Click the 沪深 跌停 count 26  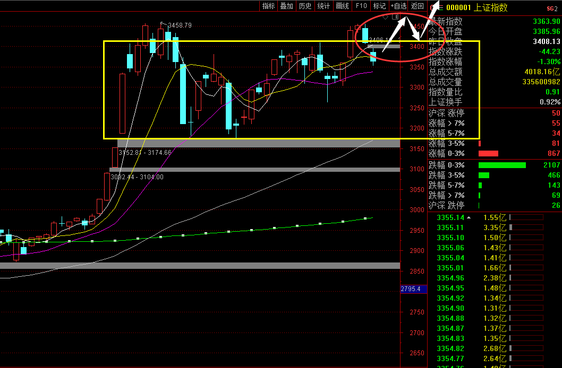[556, 205]
